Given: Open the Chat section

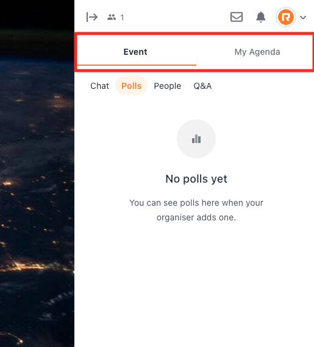Looking at the screenshot, I should [x=99, y=86].
